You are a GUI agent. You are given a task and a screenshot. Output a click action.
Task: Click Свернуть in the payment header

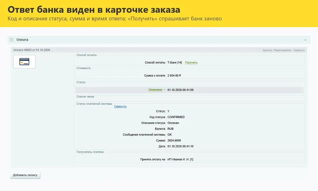[299, 50]
